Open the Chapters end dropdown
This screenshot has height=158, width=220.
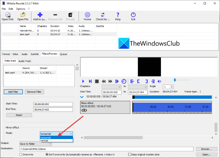point(138,87)
